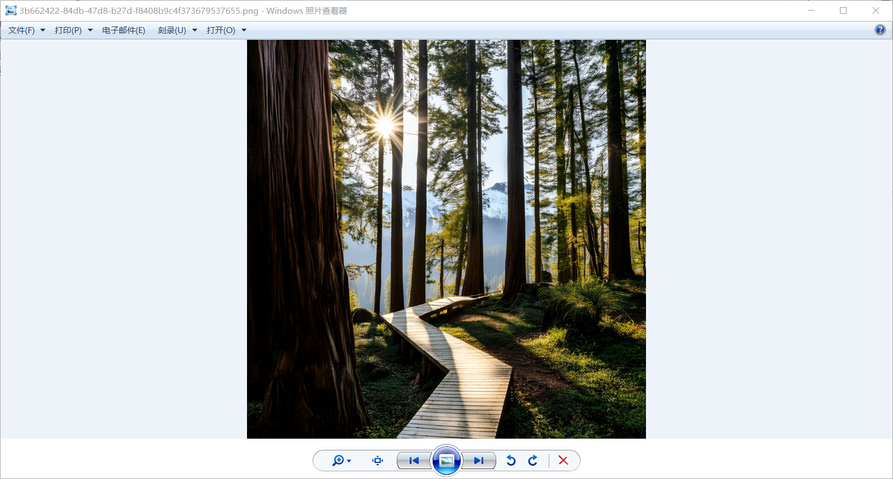Go to the previous photo
This screenshot has height=479, width=893.
[x=414, y=460]
